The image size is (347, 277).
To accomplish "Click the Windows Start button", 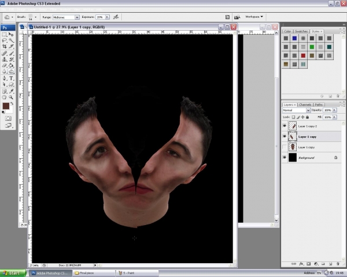I will (x=13, y=273).
